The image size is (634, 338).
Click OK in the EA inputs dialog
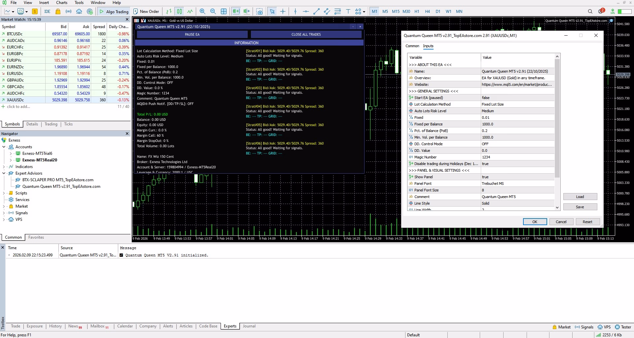535,222
